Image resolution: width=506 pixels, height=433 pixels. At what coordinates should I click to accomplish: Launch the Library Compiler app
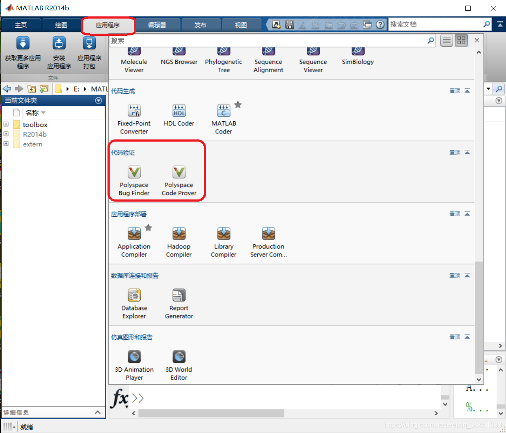point(223,242)
